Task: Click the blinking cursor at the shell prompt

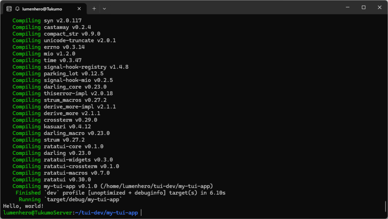Action: (142, 213)
